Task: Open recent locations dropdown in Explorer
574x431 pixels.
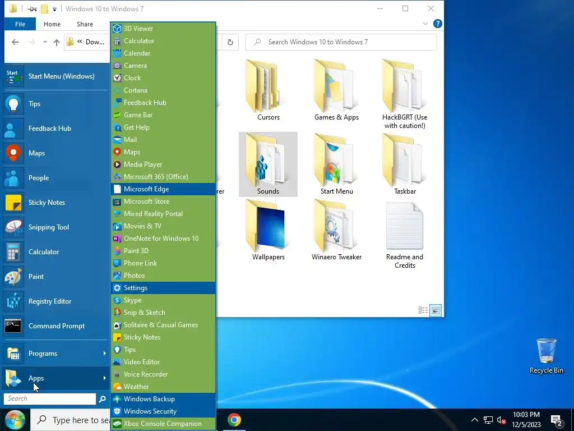Action: click(45, 42)
